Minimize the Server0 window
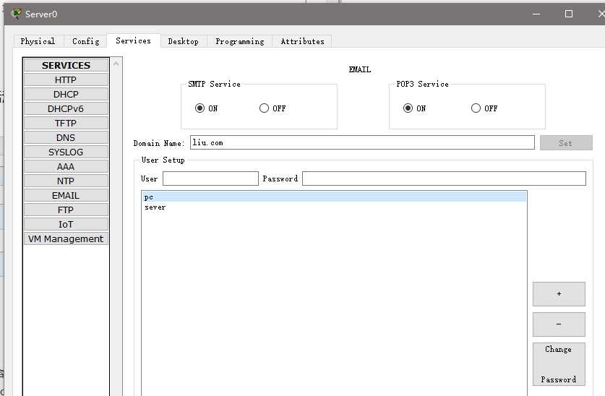The height and width of the screenshot is (396, 605). click(536, 14)
